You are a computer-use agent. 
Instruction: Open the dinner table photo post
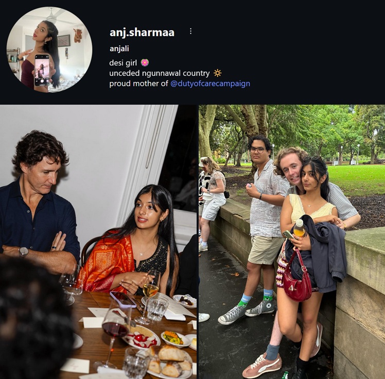coord(98,242)
